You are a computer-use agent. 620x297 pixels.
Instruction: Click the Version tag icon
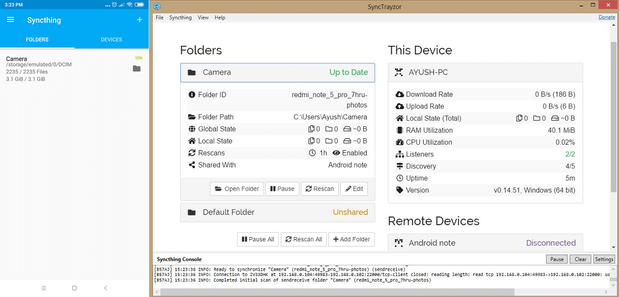[399, 190]
